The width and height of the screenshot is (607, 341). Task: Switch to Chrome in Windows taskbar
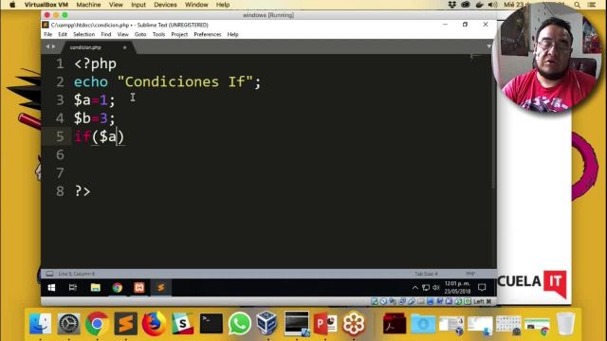[118, 288]
